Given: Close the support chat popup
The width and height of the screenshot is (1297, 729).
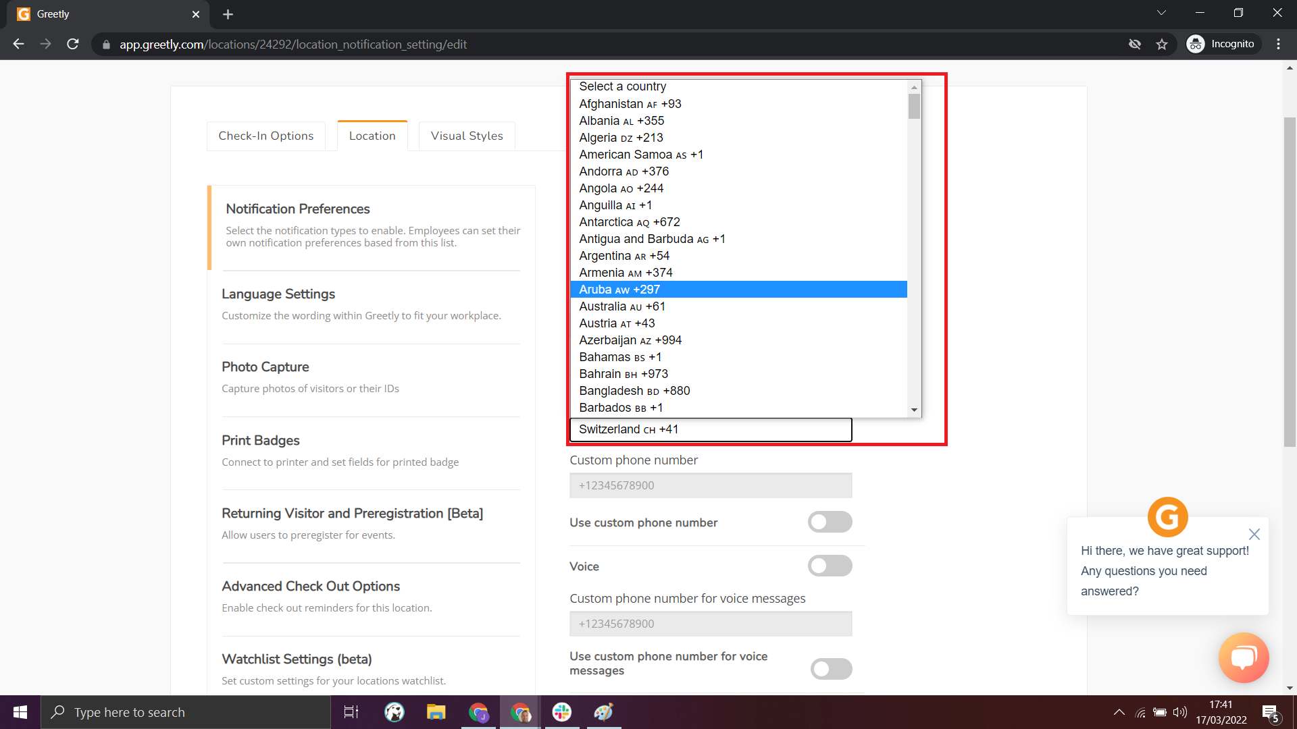Looking at the screenshot, I should (1254, 534).
